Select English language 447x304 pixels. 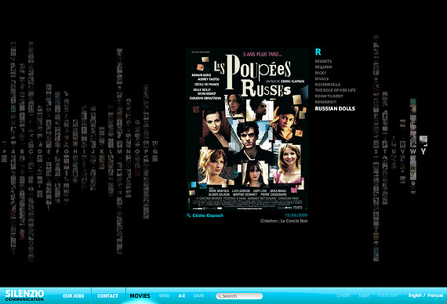tap(415, 295)
